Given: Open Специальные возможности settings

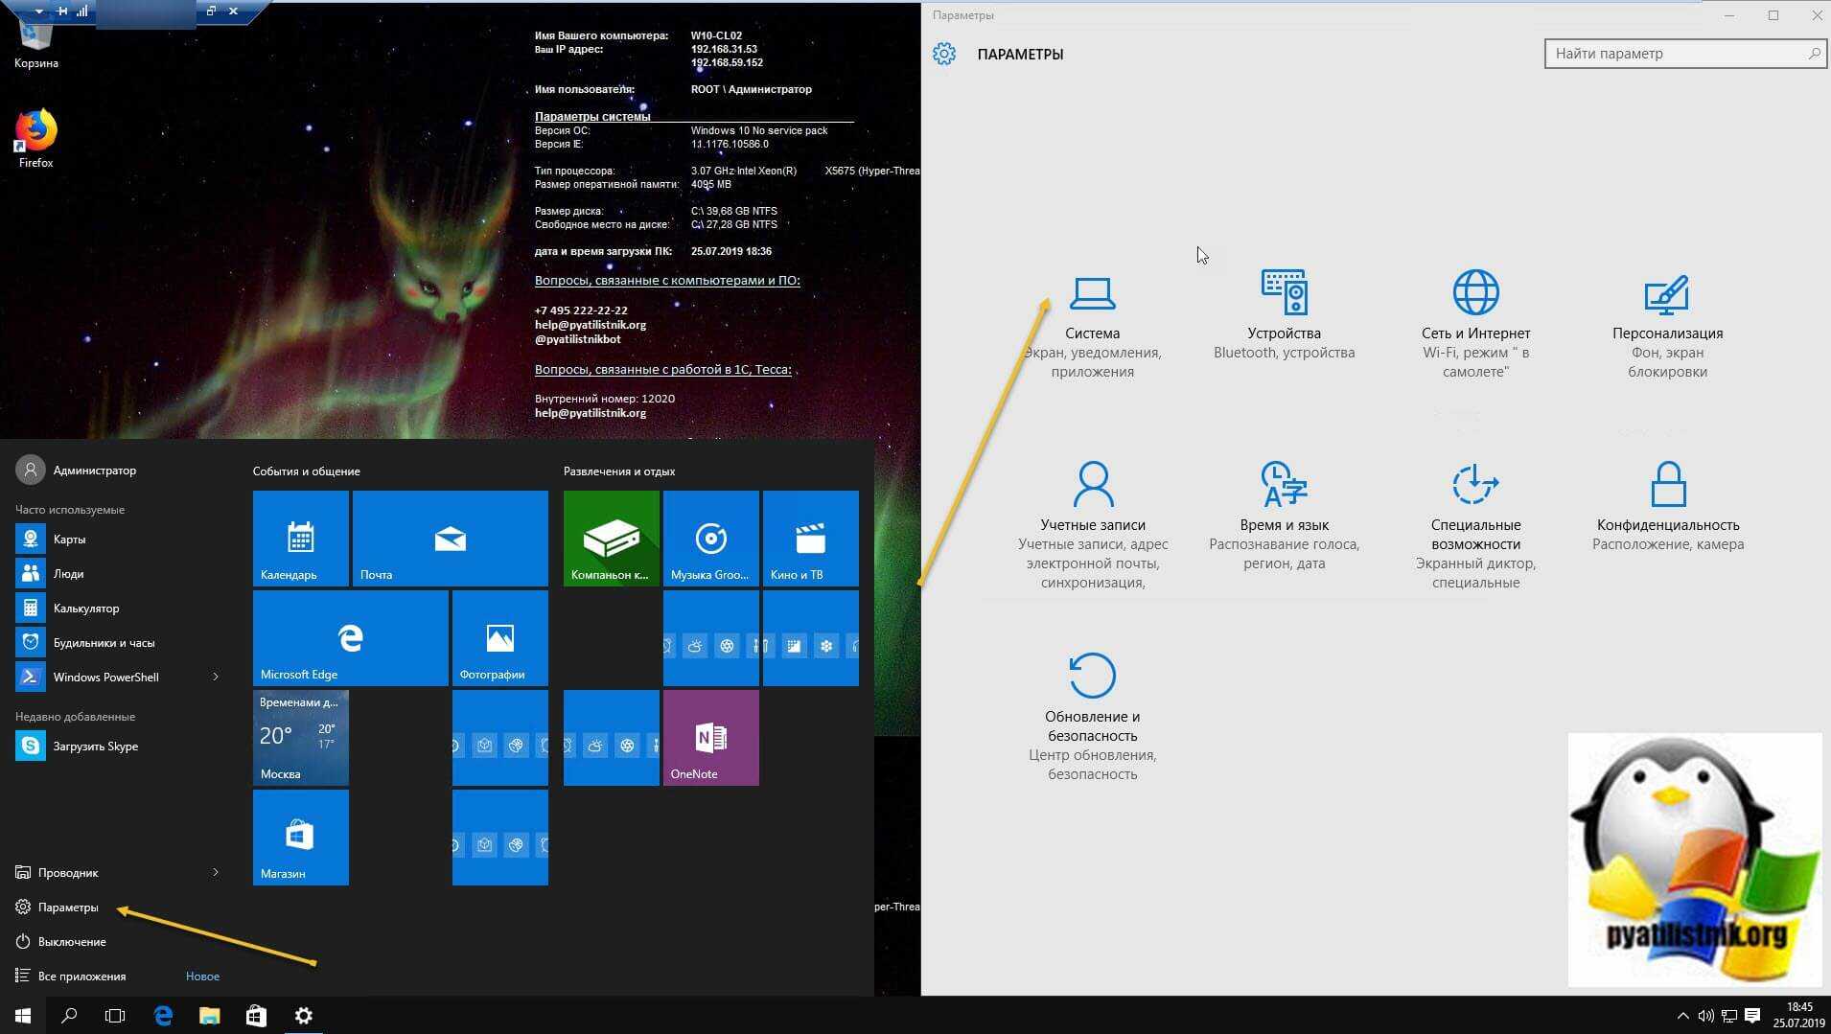Looking at the screenshot, I should 1475,525.
